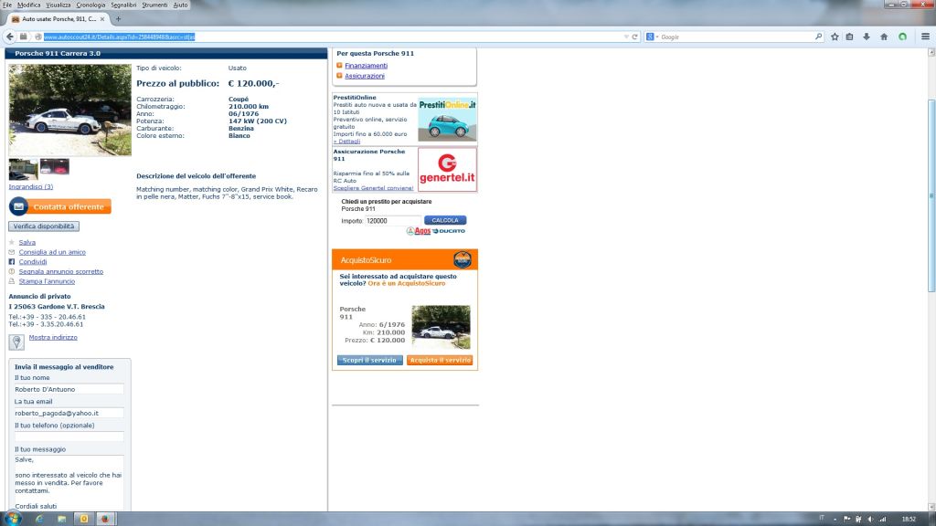Click the Facebook icon beside Condividi
The height and width of the screenshot is (526, 936).
[x=11, y=262]
